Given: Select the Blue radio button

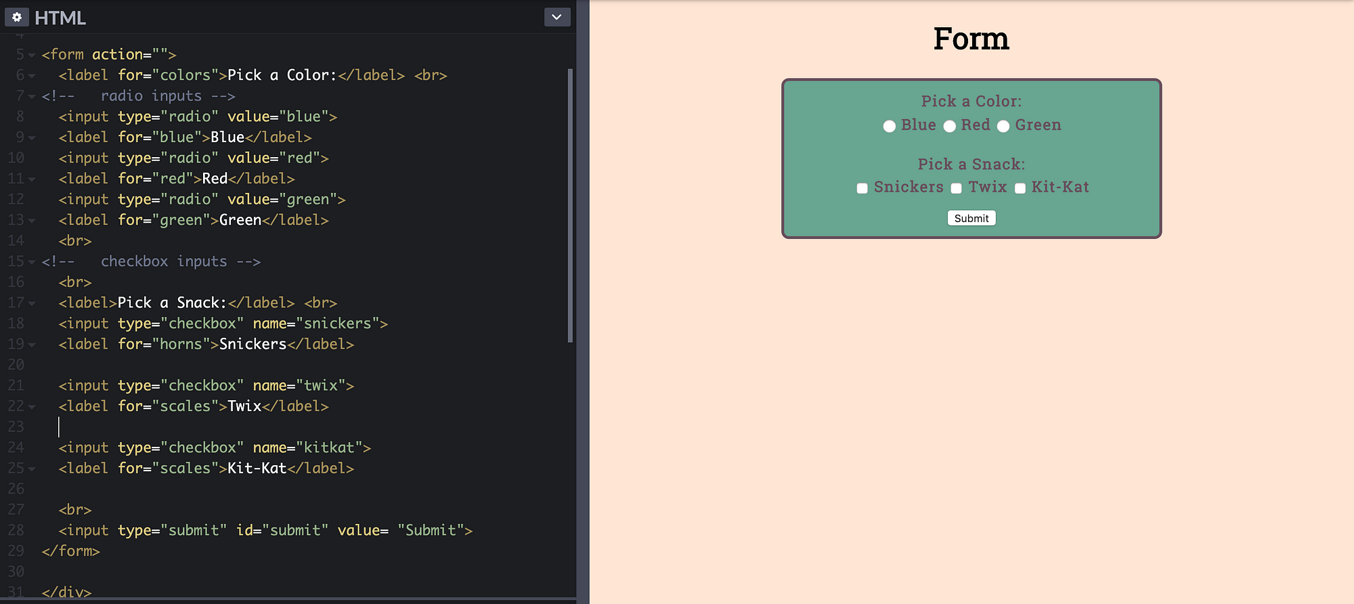Looking at the screenshot, I should coord(890,126).
